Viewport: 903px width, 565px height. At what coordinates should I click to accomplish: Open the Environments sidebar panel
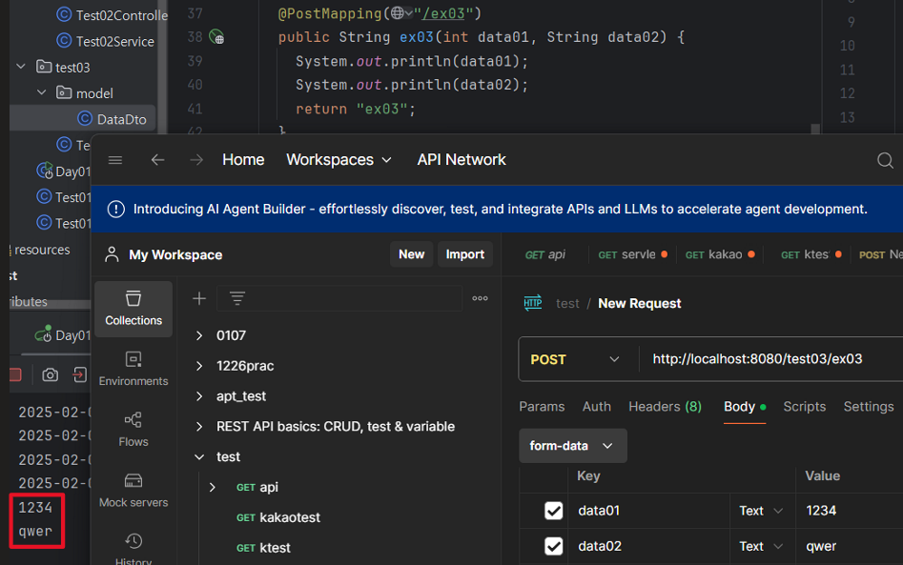(133, 370)
